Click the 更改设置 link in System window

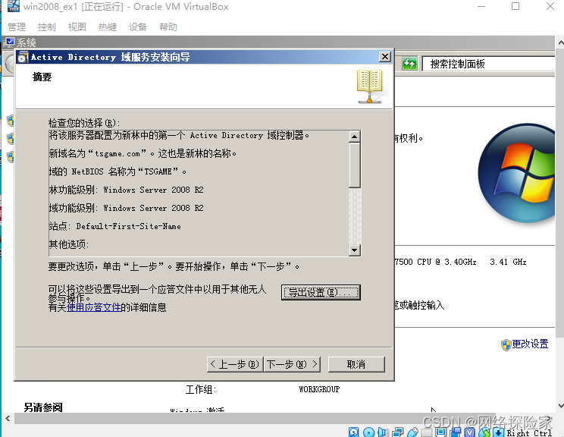click(x=530, y=344)
